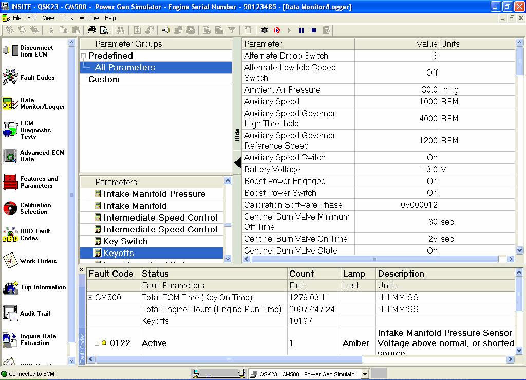The height and width of the screenshot is (380, 526).
Task: Open the View menu
Action: [48, 18]
